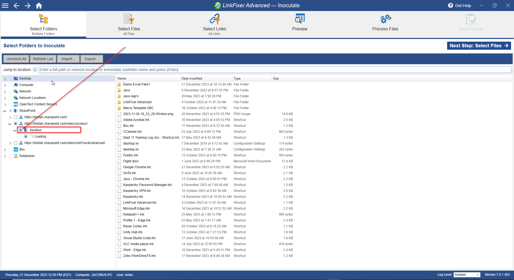Open the Preview step tab
Image resolution: width=514 pixels, height=280 pixels.
300,24
